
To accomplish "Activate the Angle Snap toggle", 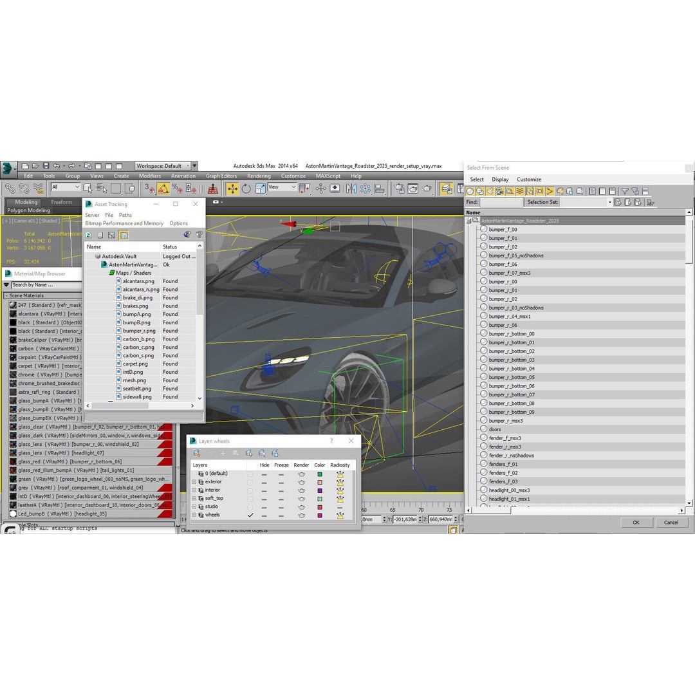I will (163, 189).
